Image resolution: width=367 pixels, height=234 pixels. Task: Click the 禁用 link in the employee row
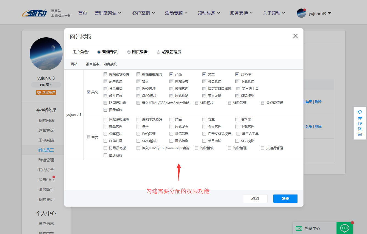click(308, 102)
